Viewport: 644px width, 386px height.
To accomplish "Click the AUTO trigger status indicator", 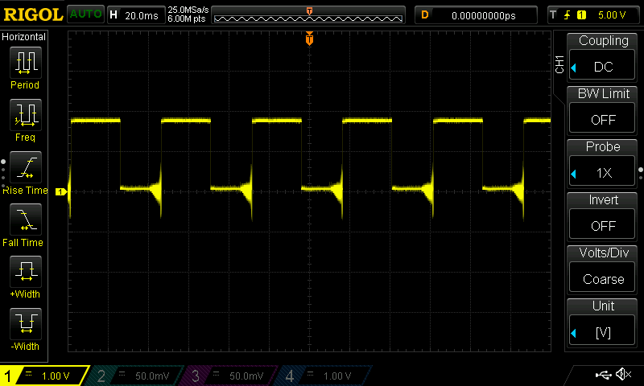I will (85, 14).
